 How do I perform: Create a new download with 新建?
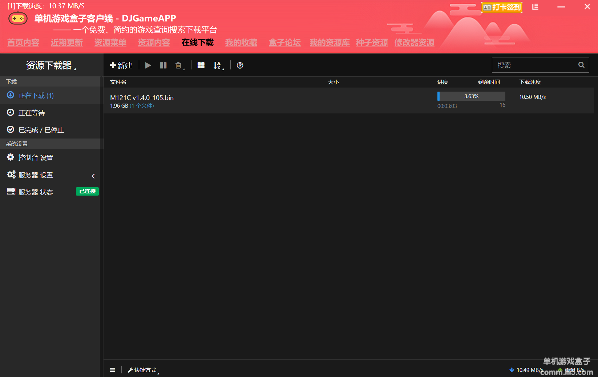click(121, 65)
